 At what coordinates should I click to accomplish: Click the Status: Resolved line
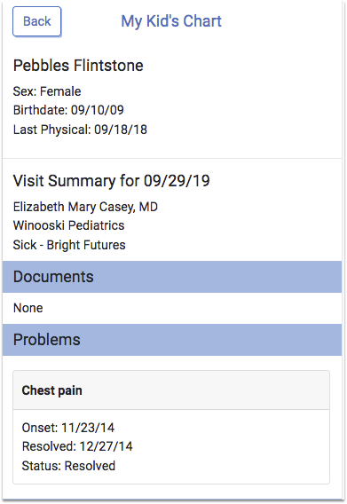pos(68,466)
